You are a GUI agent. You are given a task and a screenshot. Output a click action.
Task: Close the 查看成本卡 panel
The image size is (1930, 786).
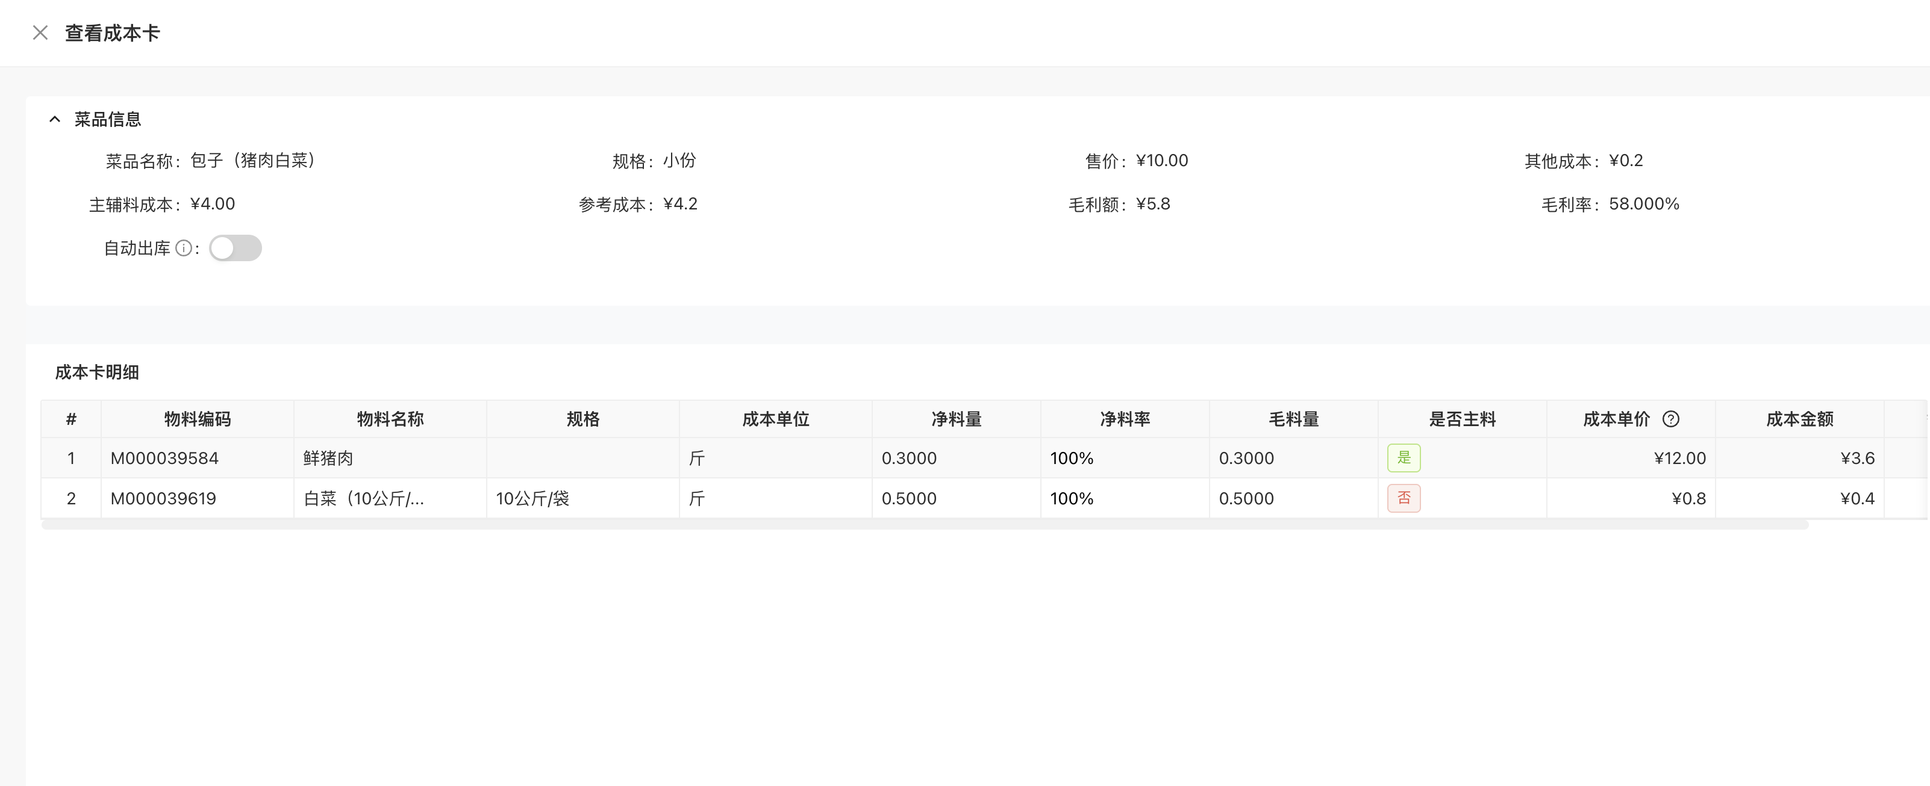40,33
